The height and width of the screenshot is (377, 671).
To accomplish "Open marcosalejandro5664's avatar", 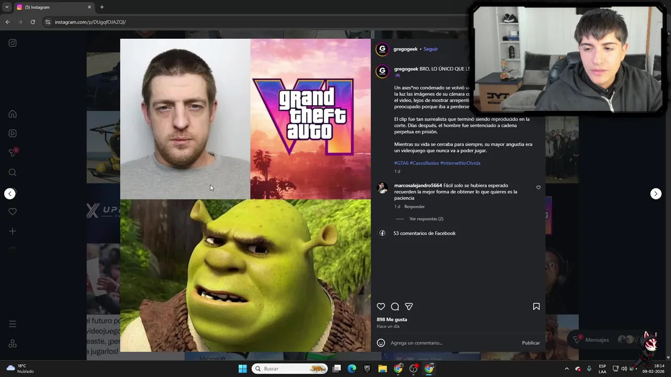I will tap(383, 188).
